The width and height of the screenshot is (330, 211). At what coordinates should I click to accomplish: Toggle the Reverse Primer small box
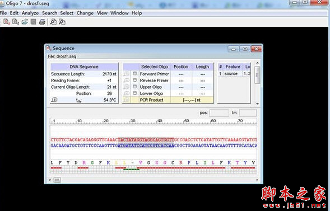point(135,80)
